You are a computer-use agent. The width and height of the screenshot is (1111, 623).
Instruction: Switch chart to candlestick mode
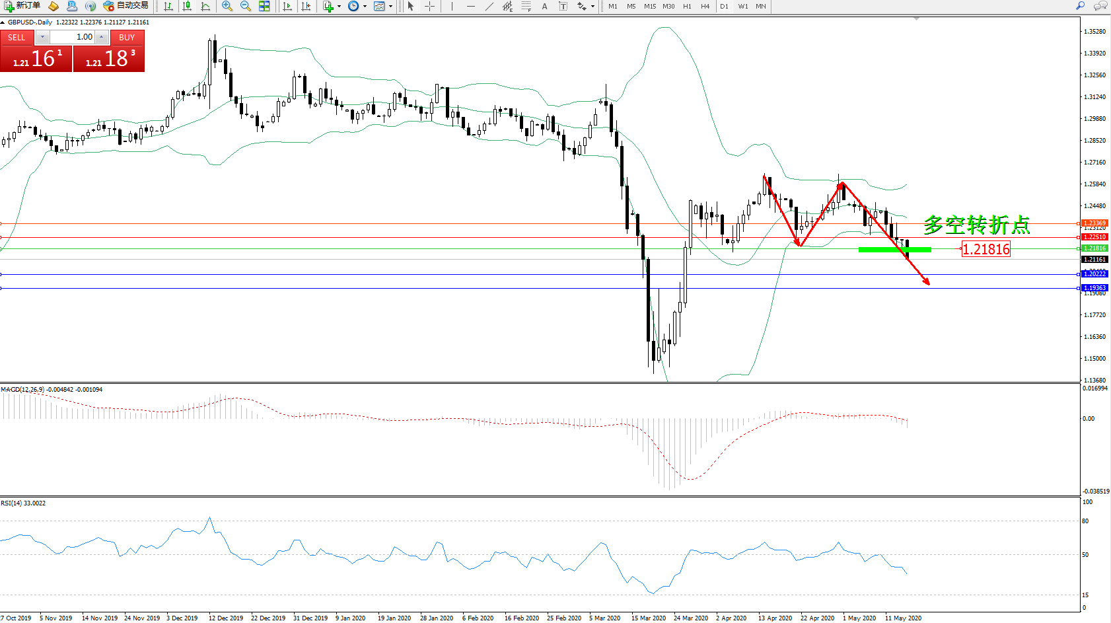(x=188, y=6)
